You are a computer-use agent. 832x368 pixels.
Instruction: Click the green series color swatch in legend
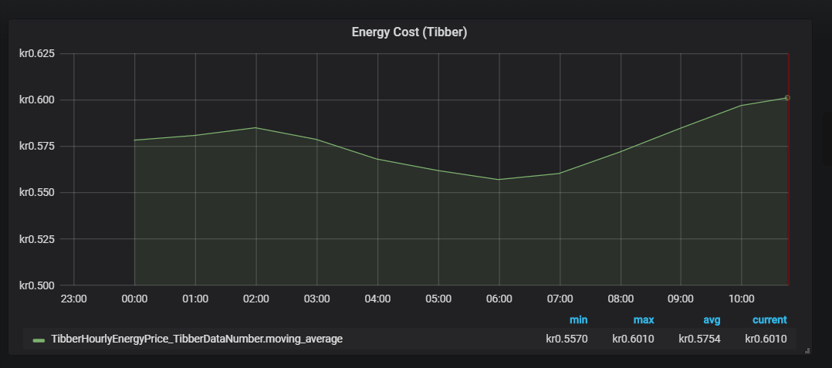[x=39, y=339]
